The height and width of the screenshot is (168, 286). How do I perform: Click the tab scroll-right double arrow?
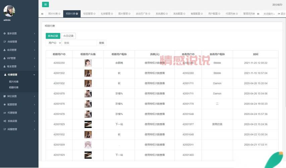258,14
